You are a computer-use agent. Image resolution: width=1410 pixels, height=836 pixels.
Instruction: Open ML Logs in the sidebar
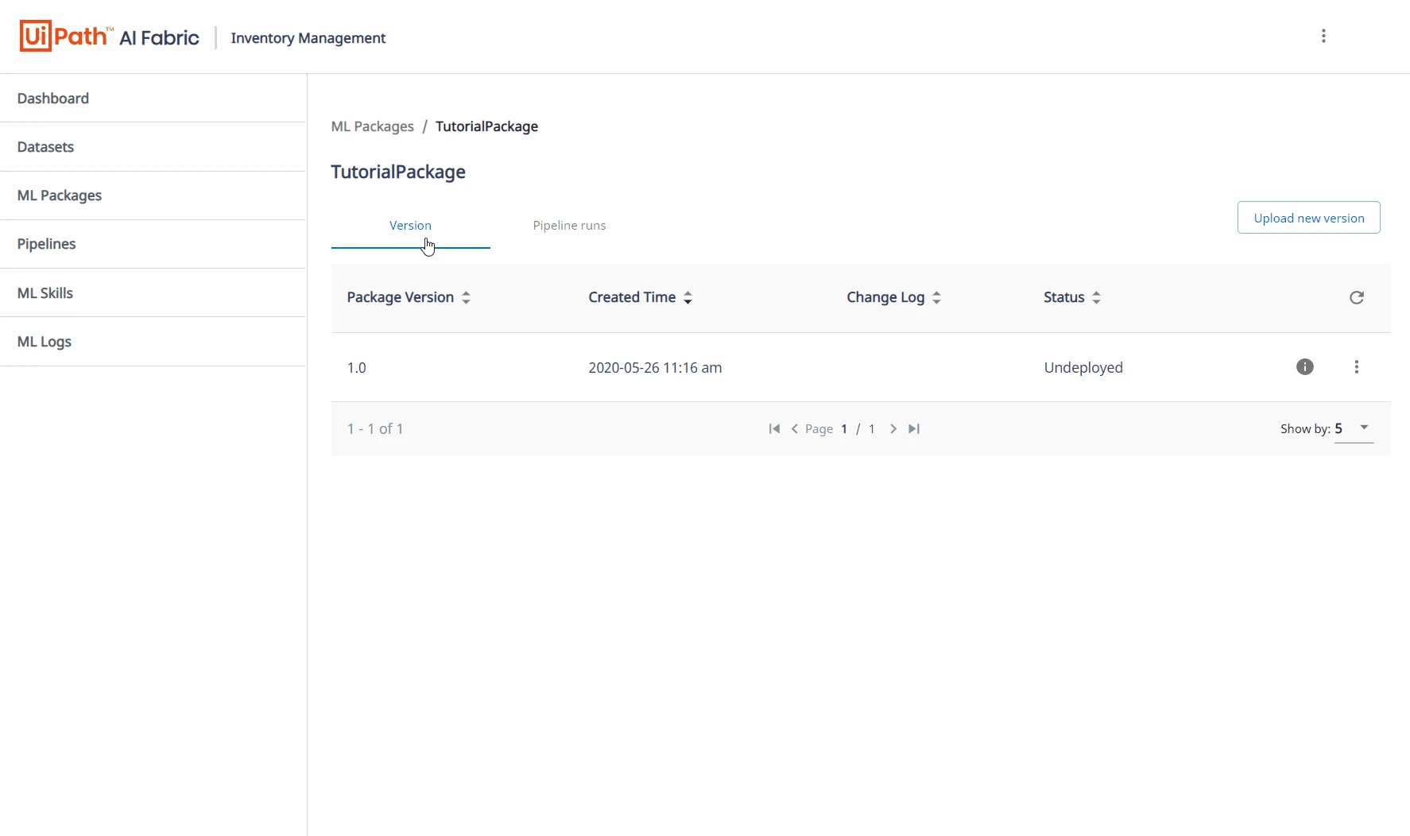(x=153, y=342)
